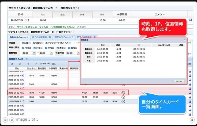Save the 2018-07-27 timecard row
Screen dimensions: 197x126
click(190, 114)
